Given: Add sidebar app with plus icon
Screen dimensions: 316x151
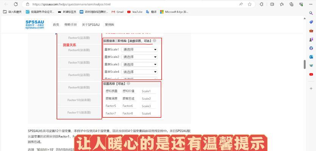Looking at the screenshot, I should coord(311,88).
